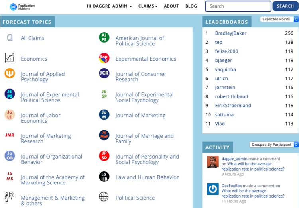View EirikStroemland's profile
The width and height of the screenshot is (299, 208).
click(233, 106)
